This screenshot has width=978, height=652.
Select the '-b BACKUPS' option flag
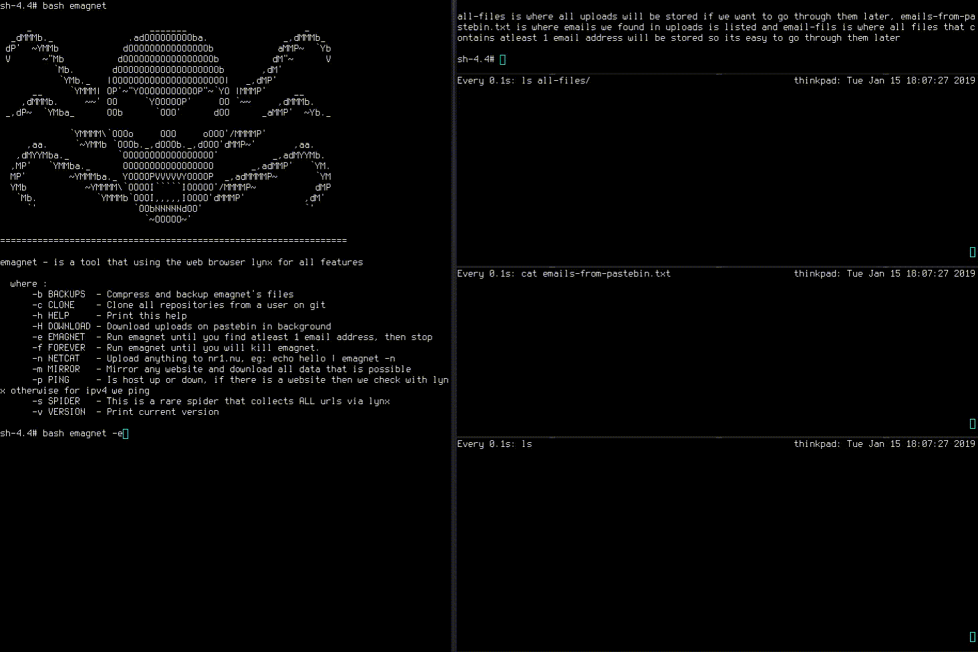59,295
